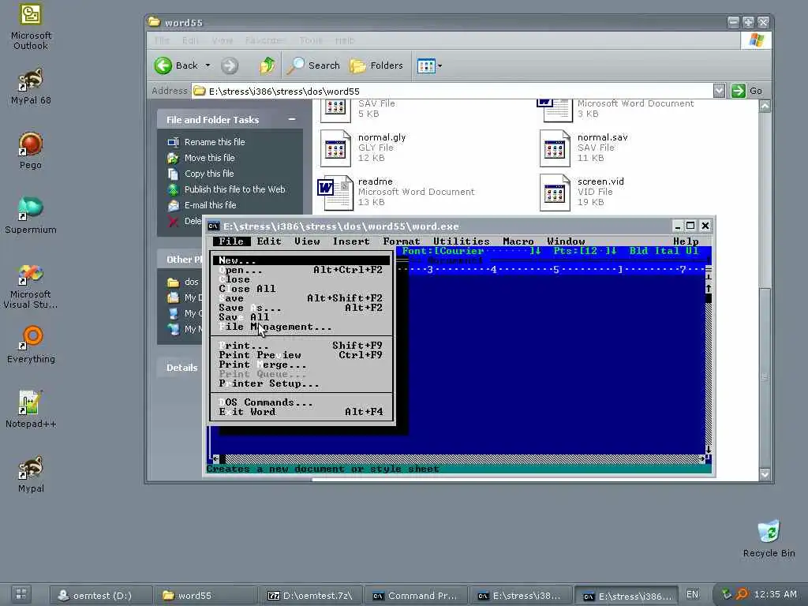Click the orange magnifier tray icon
Screen dimensions: 808x606
pos(742,594)
